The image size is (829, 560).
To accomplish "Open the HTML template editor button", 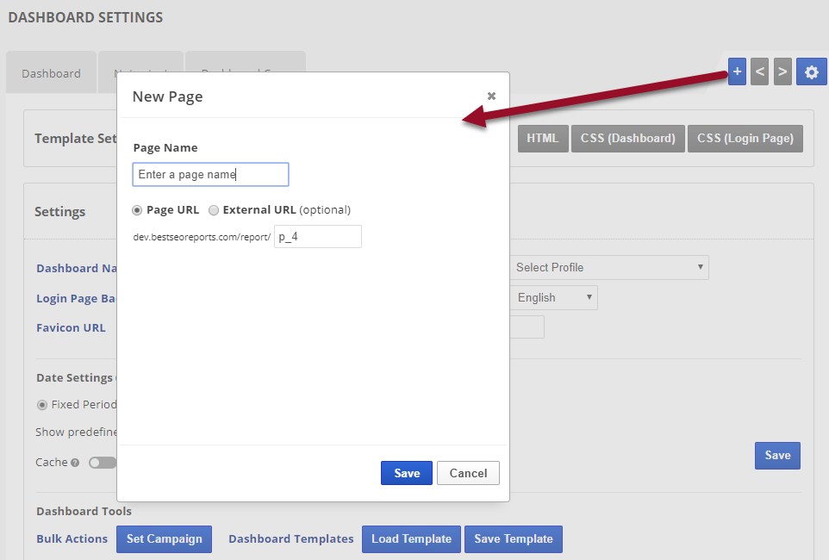I will click(x=542, y=138).
